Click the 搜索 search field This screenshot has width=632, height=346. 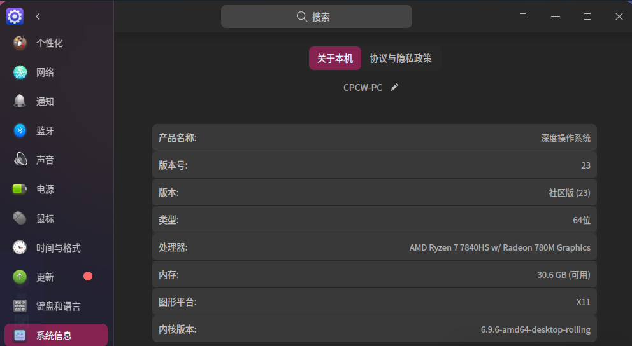(317, 17)
